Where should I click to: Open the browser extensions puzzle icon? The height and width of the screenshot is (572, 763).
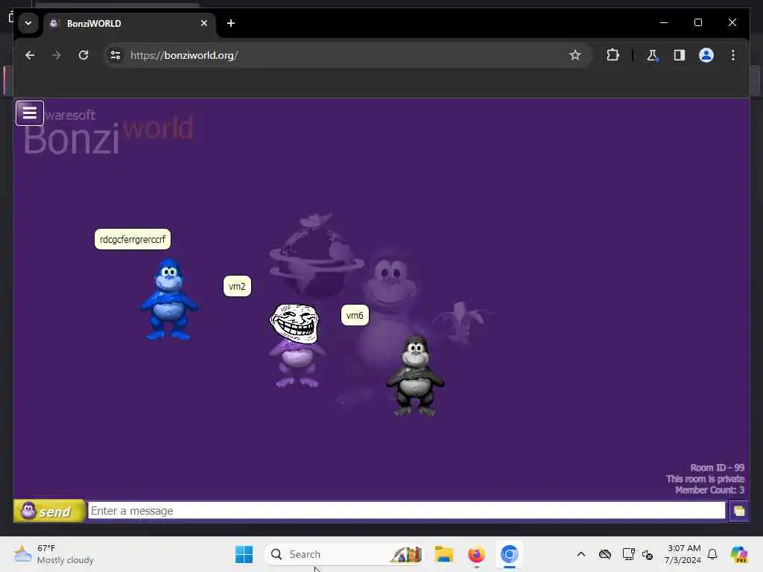click(x=612, y=55)
